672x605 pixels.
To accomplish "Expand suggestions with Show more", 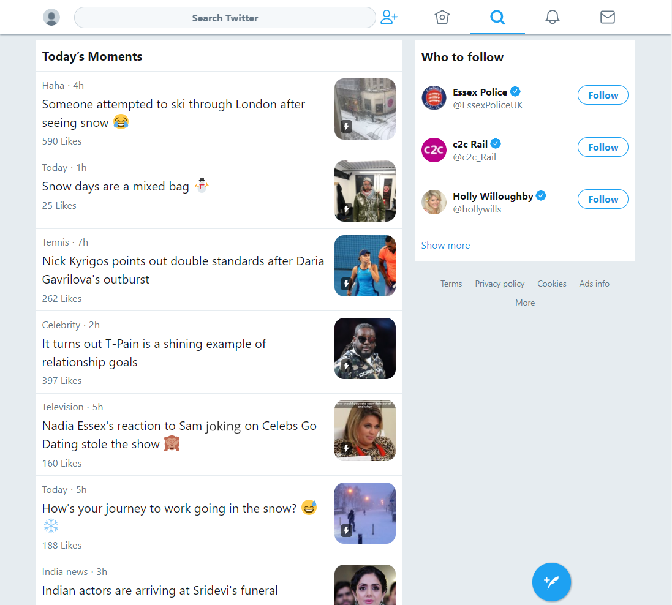I will click(x=445, y=245).
